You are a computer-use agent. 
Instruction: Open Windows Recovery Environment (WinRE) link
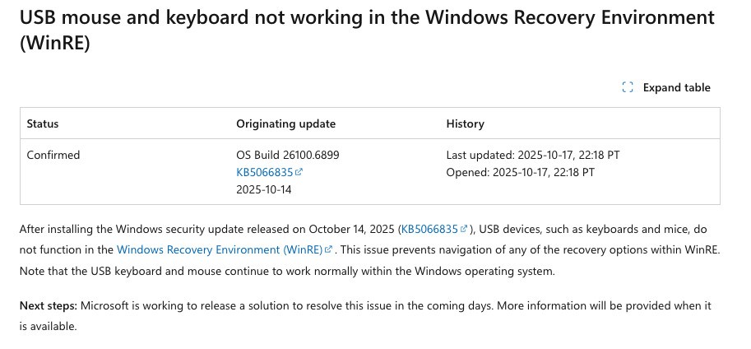coord(220,249)
